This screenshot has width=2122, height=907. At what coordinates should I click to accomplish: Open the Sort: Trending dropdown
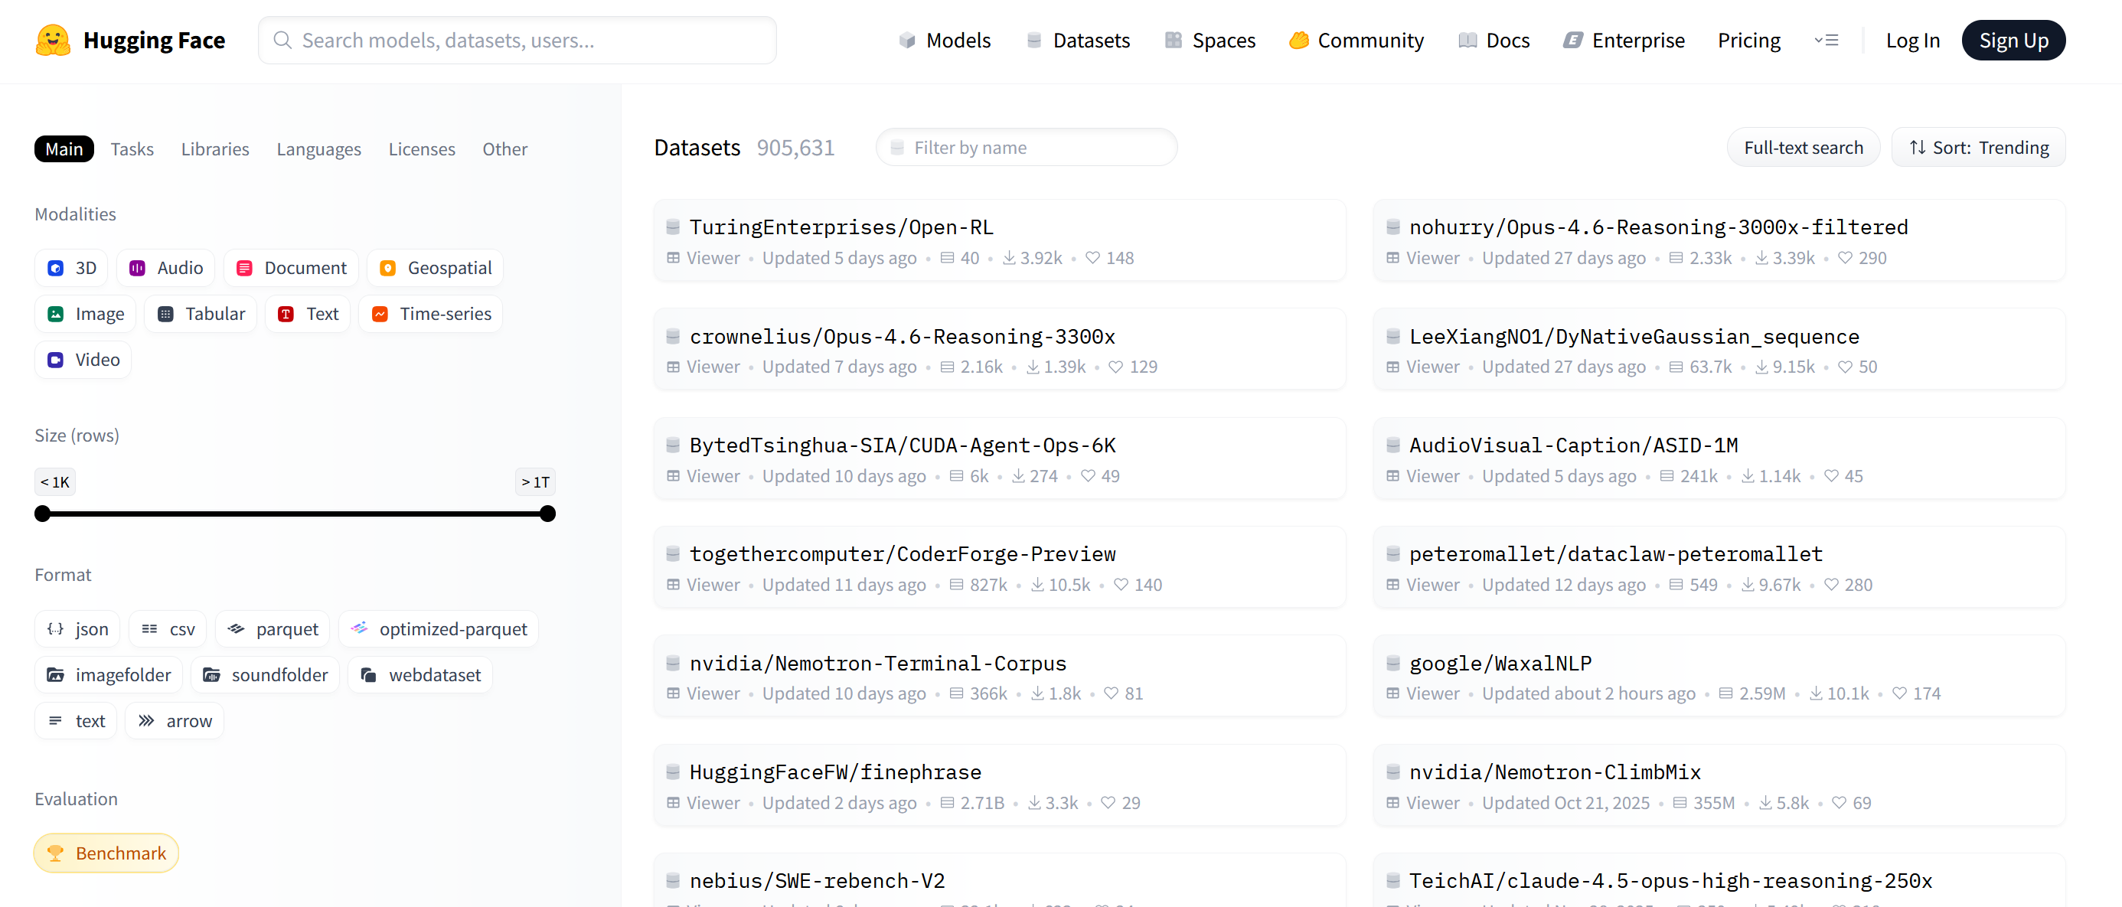click(1979, 148)
